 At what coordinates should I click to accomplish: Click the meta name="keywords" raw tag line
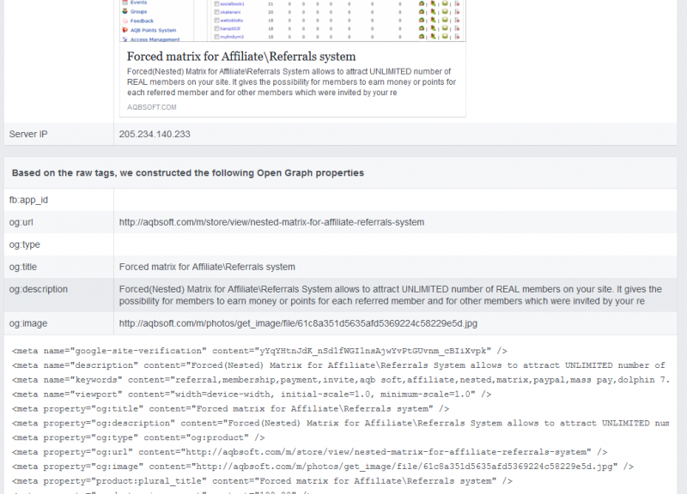click(340, 380)
